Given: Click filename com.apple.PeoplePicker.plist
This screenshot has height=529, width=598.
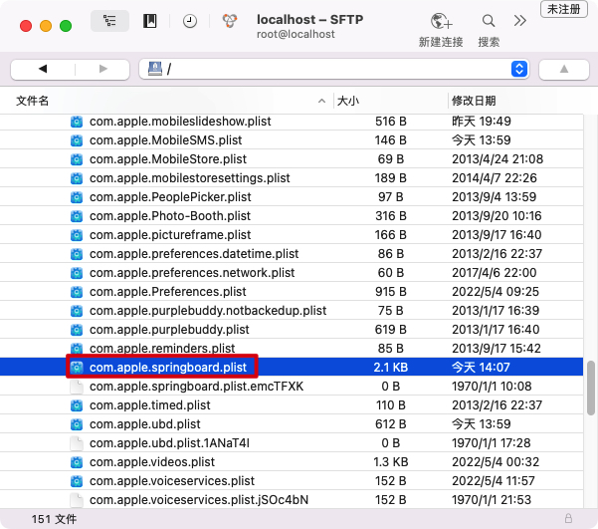Looking at the screenshot, I should 170,197.
